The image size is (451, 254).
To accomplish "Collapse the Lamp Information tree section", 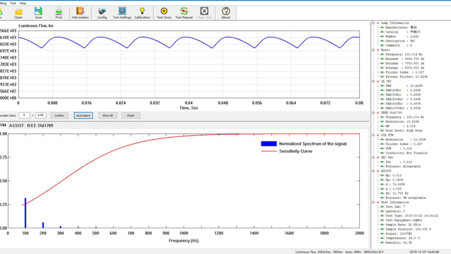I will pyautogui.click(x=374, y=23).
